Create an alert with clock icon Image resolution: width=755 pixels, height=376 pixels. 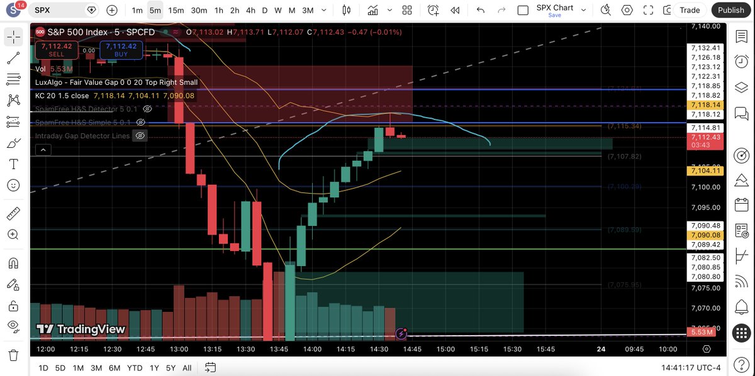click(x=433, y=10)
